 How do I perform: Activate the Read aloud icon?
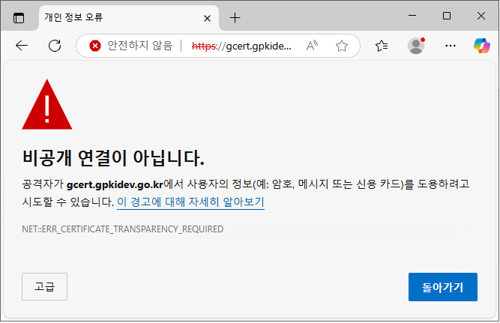coord(313,46)
